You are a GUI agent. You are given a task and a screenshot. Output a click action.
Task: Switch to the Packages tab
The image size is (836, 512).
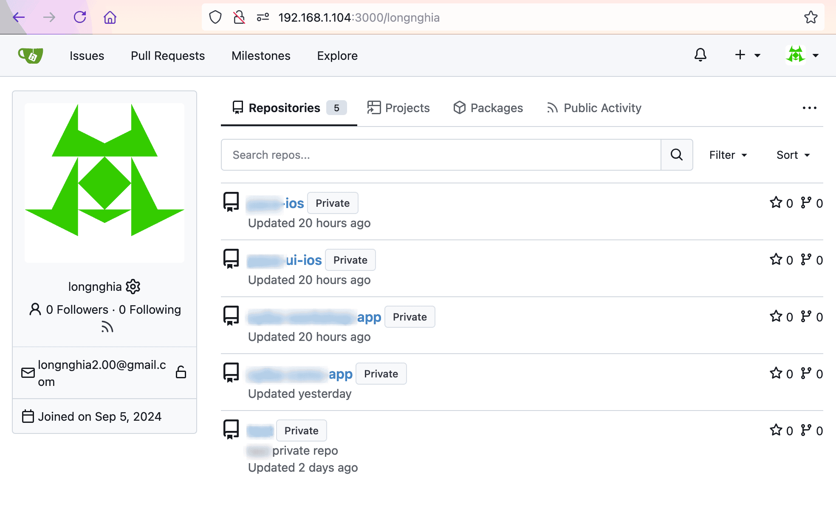point(488,108)
